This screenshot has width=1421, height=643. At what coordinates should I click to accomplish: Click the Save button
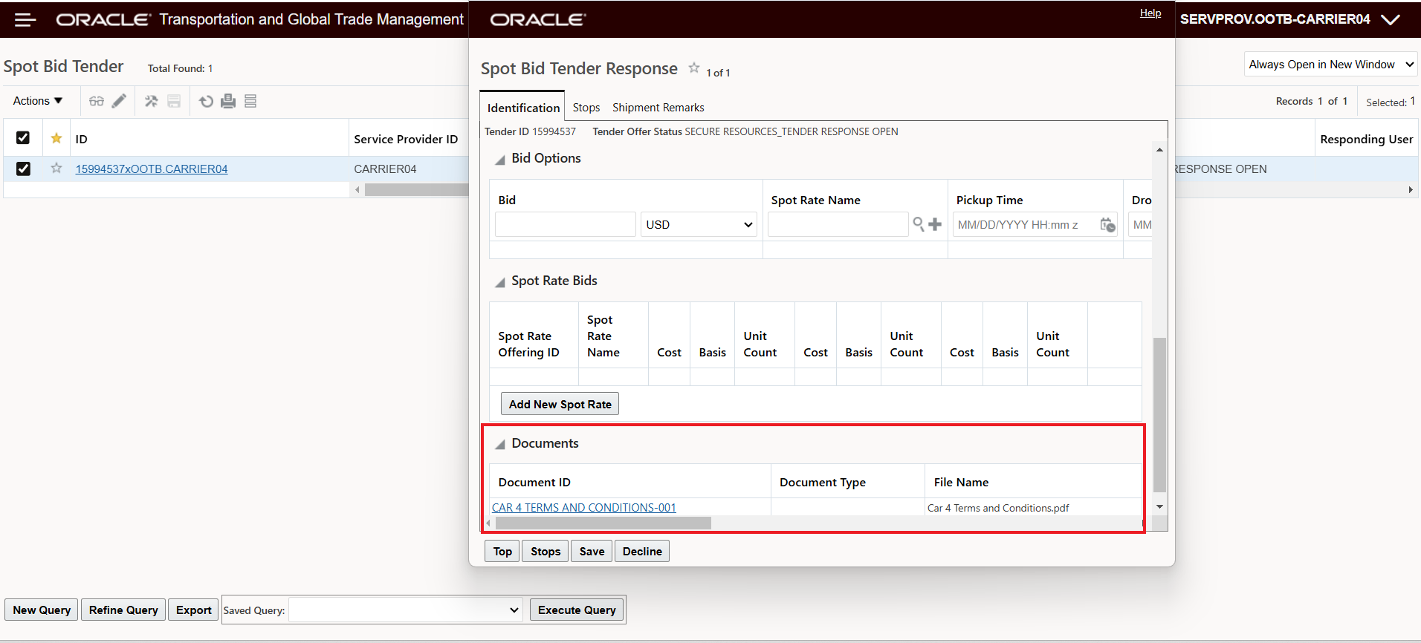(592, 551)
